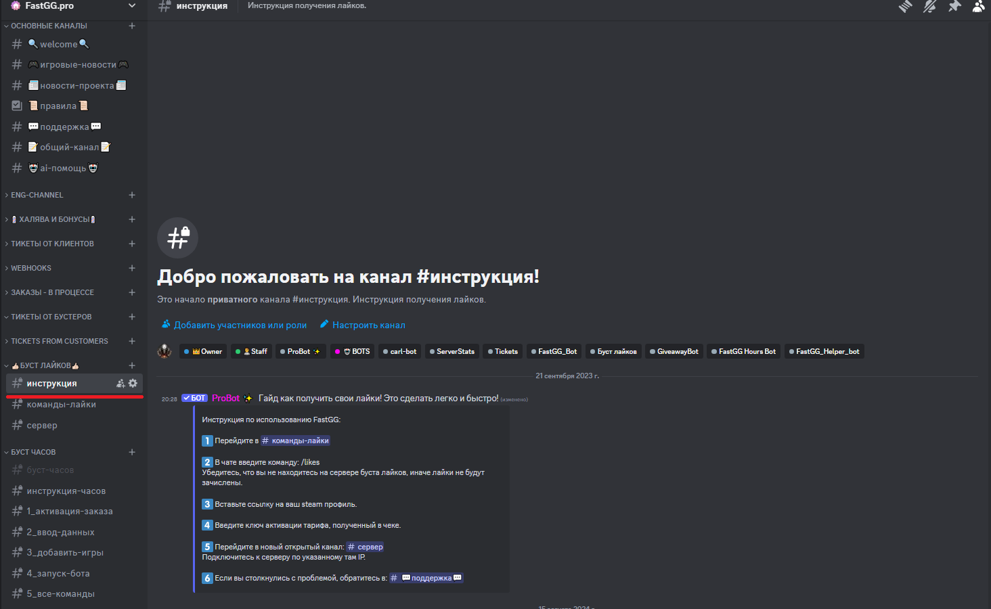
Task: Click the carl-bot role tag
Action: (399, 351)
